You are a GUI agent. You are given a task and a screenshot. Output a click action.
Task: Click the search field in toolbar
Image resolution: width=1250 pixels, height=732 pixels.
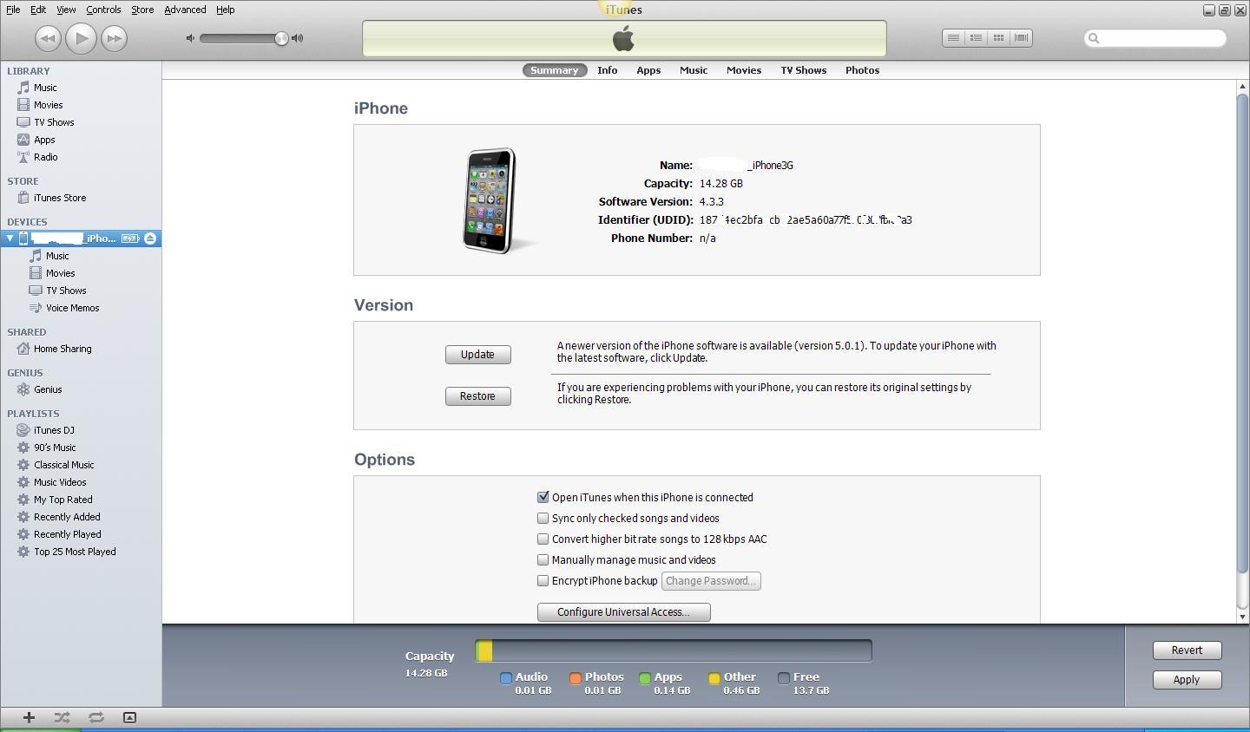pyautogui.click(x=1155, y=38)
